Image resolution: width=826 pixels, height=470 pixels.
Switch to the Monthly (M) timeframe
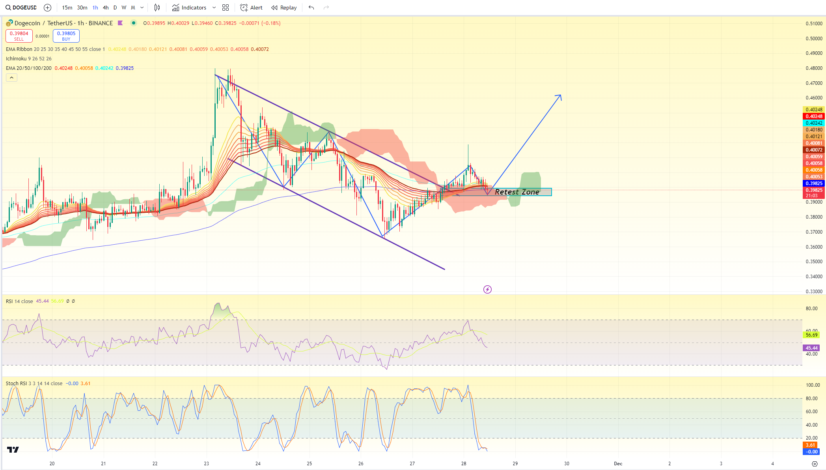pos(133,7)
